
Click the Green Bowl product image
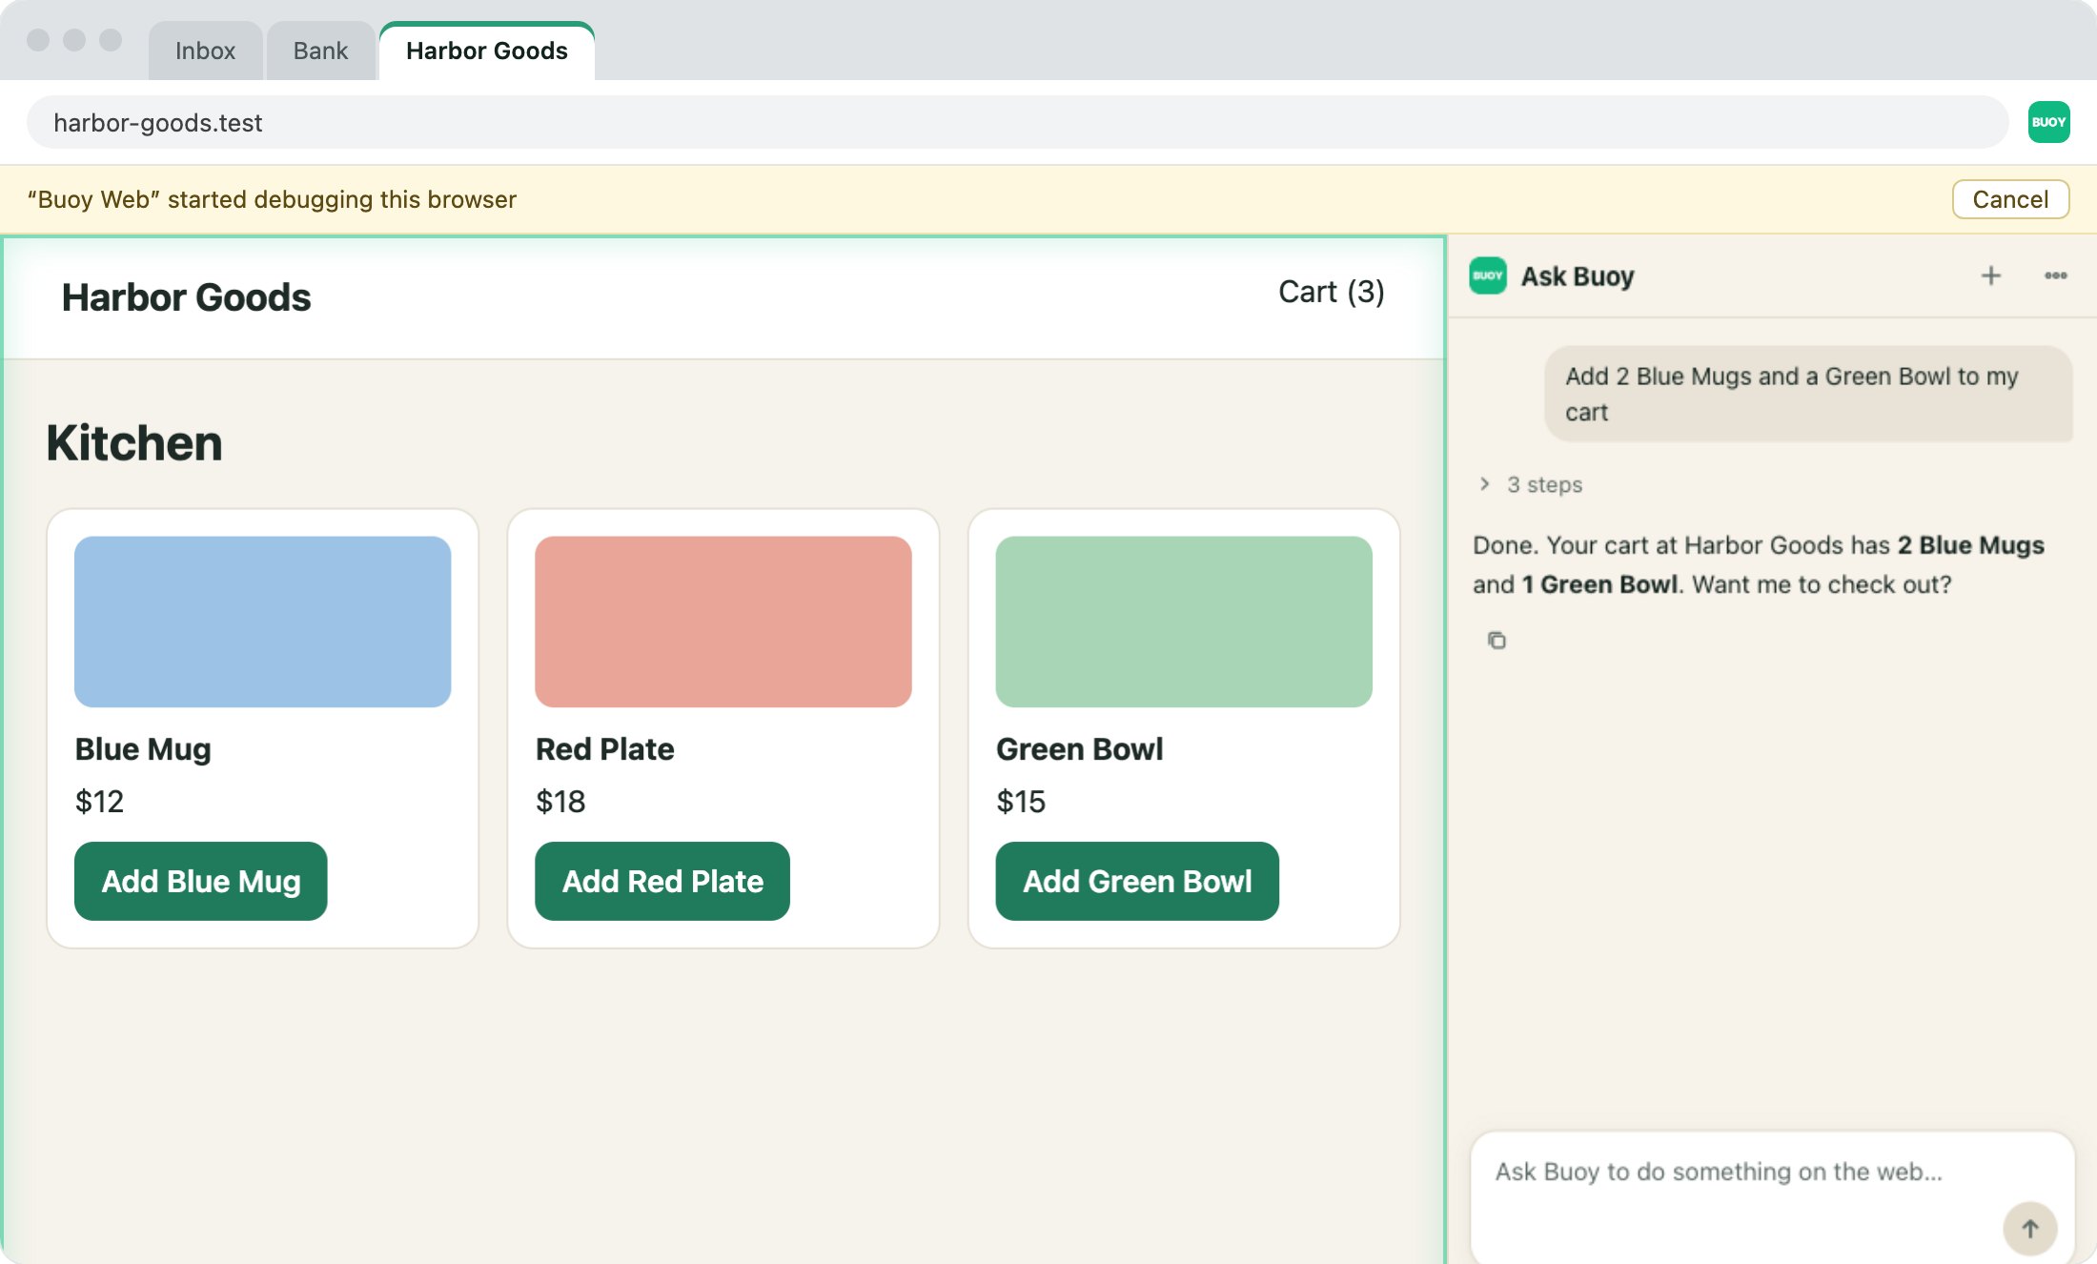click(1184, 622)
